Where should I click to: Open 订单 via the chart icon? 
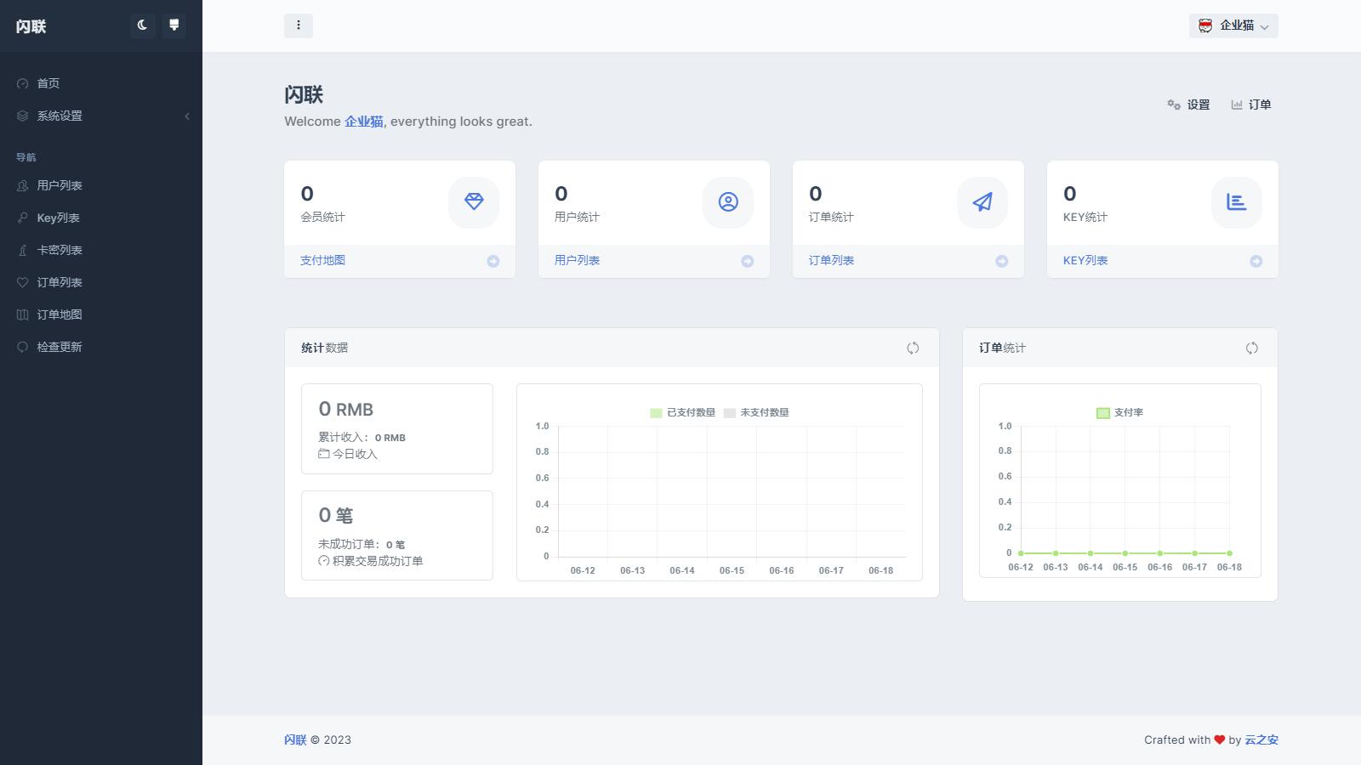coord(1253,105)
